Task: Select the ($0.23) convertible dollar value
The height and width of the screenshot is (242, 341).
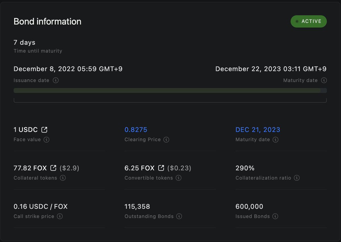Action: [179, 168]
